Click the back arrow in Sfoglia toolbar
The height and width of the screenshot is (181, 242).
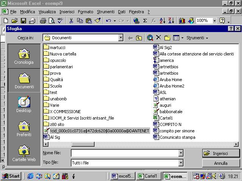(130, 38)
